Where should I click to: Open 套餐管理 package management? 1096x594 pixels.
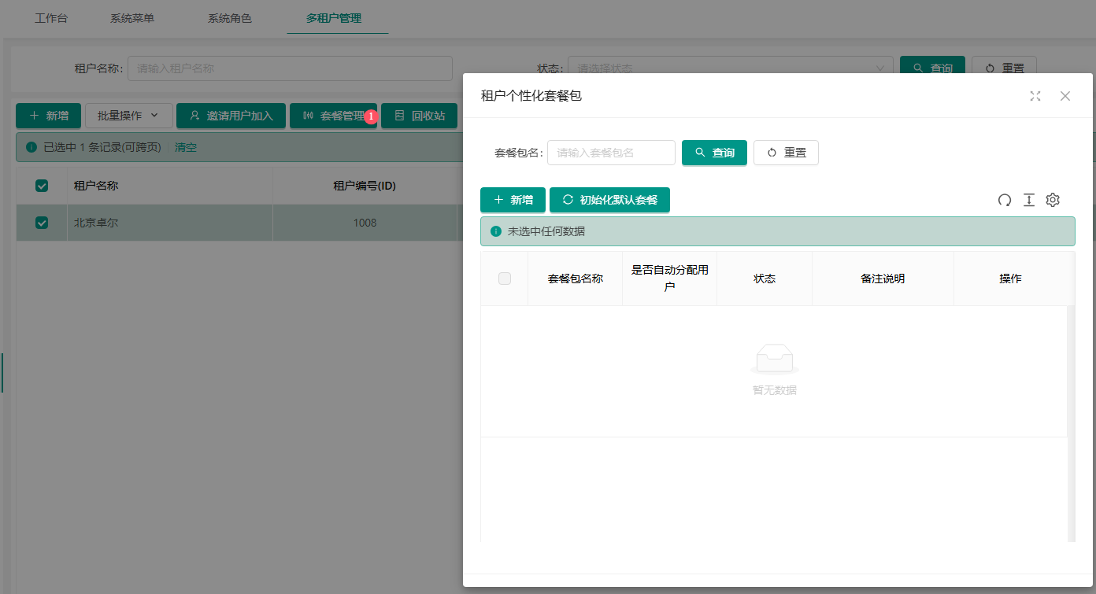[332, 116]
